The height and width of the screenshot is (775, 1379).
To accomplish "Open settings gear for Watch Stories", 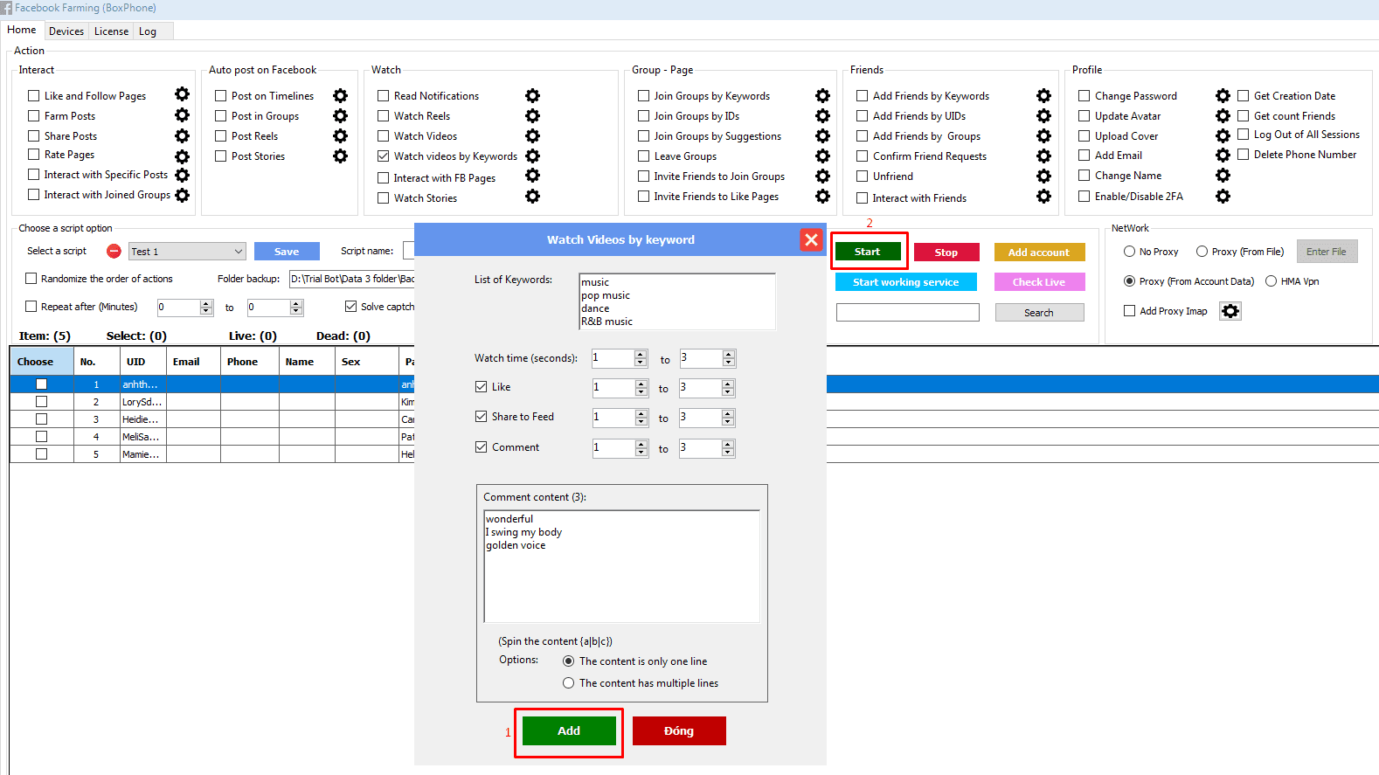I will 532,196.
